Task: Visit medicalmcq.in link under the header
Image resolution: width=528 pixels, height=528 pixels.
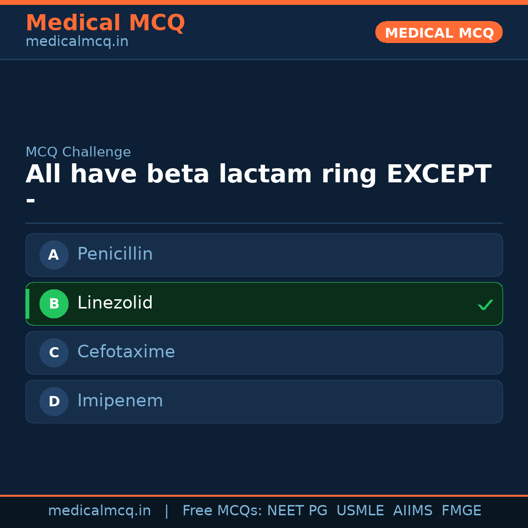Action: [x=77, y=42]
